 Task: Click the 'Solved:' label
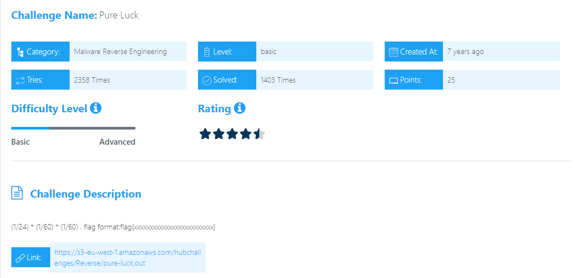[226, 80]
